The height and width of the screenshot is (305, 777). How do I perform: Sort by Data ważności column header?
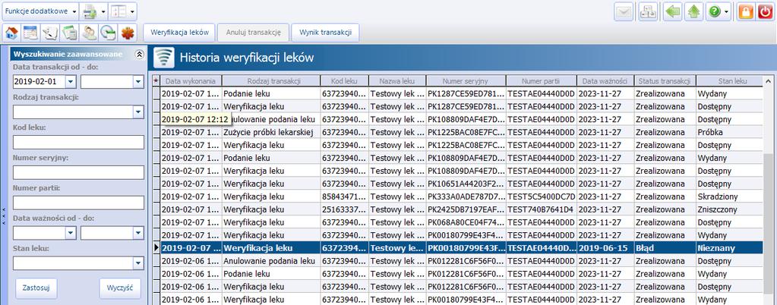[605, 80]
